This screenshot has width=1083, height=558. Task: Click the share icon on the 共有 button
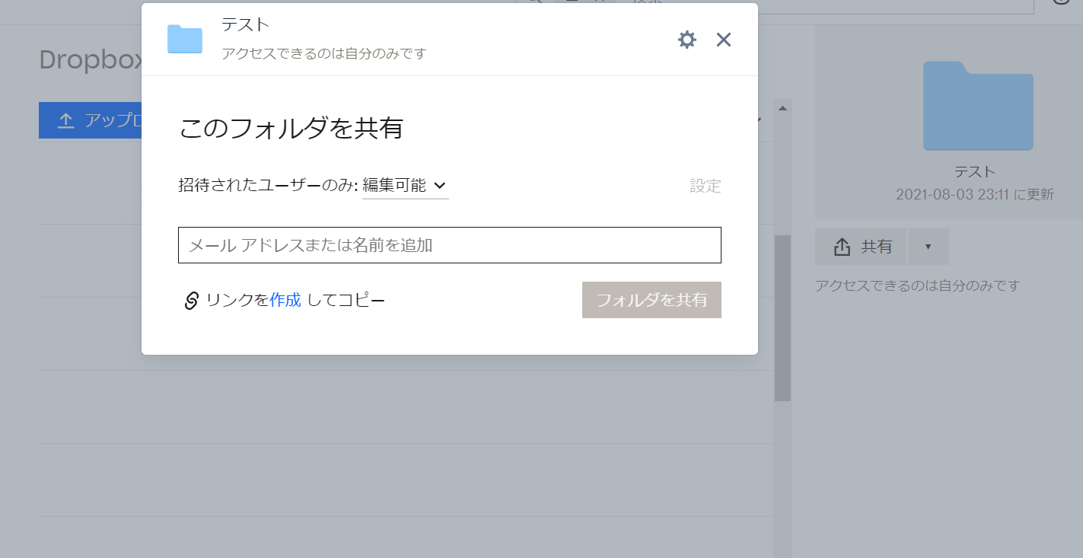coord(842,247)
